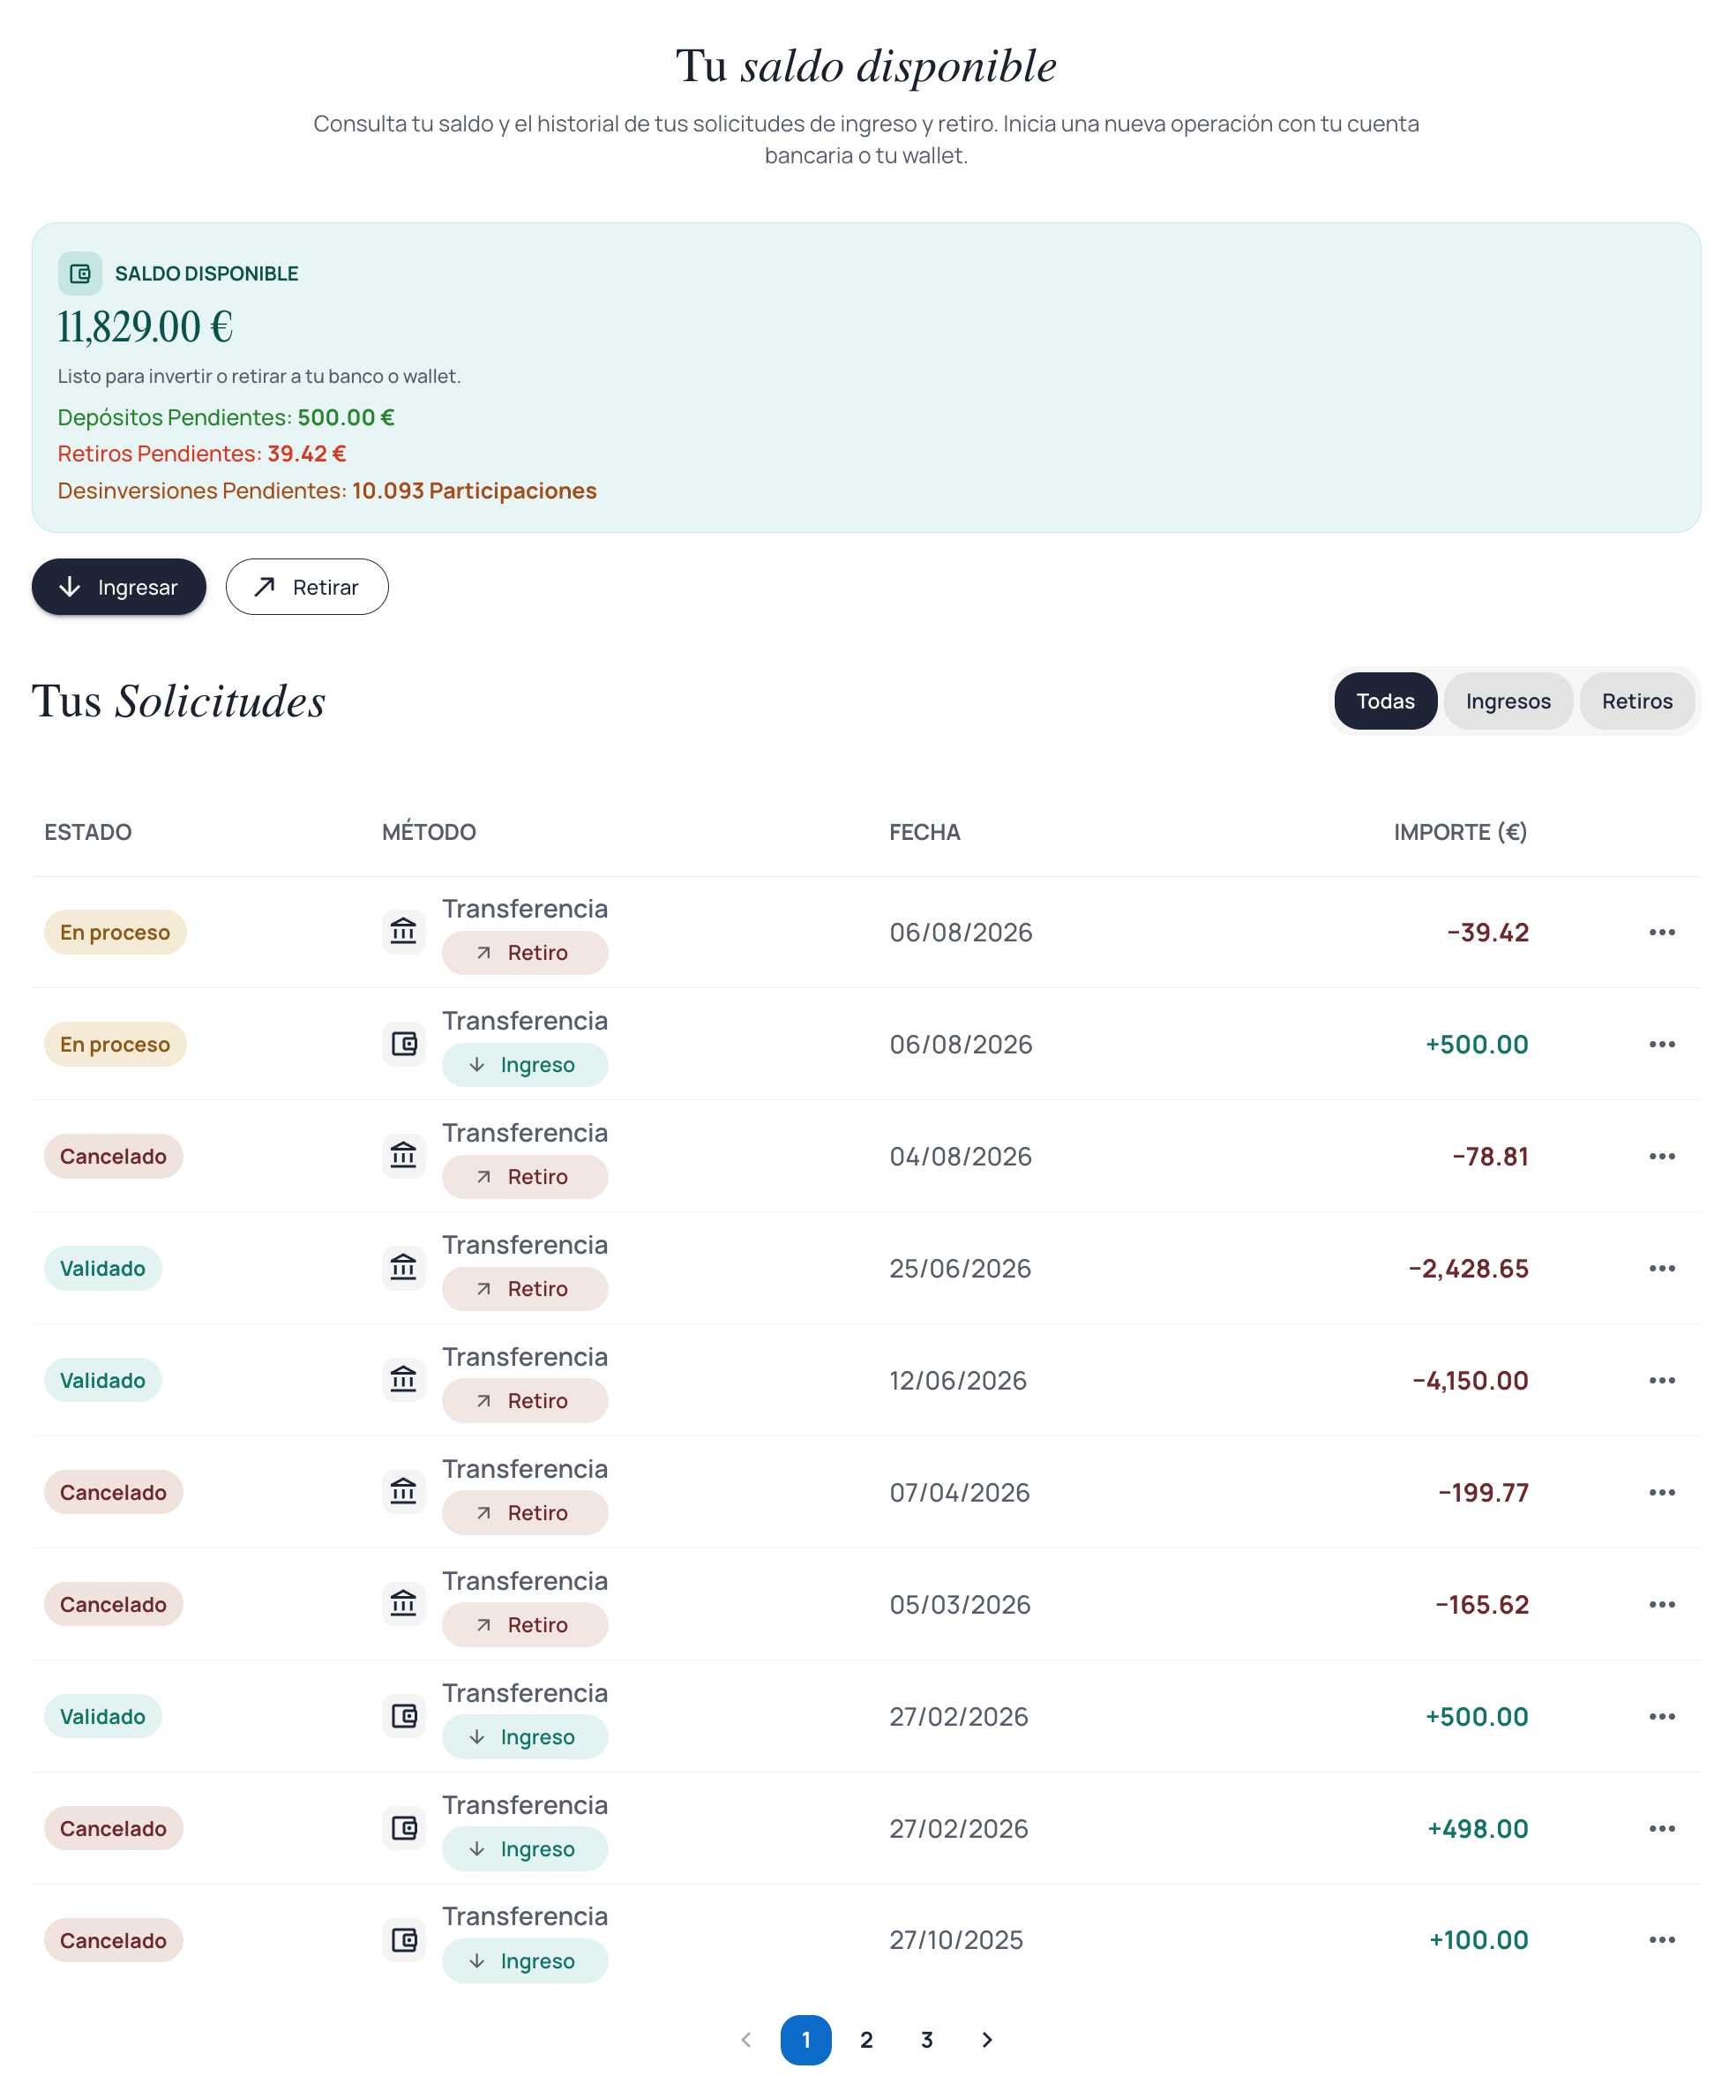Click wallet icon on the 27/10/2025 row
Image resolution: width=1729 pixels, height=2091 pixels.
coord(403,1938)
